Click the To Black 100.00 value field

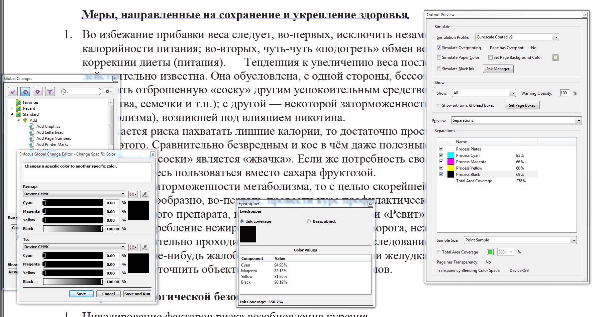tap(113, 282)
